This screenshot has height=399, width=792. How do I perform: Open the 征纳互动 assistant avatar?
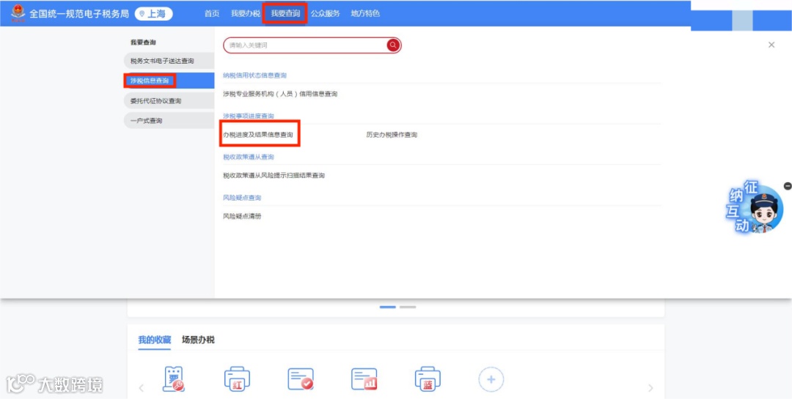click(755, 208)
